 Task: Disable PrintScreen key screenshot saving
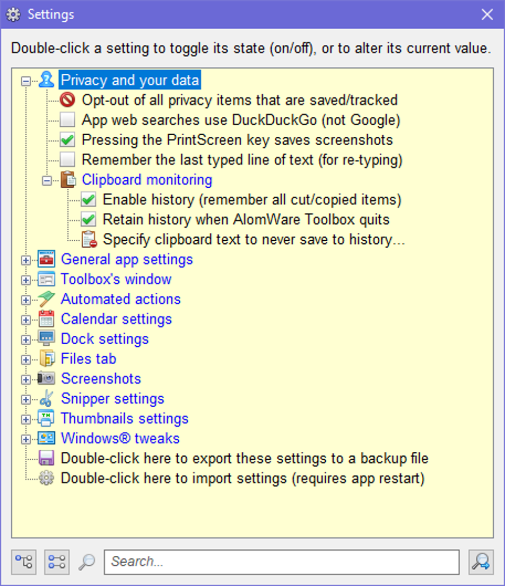pos(67,139)
